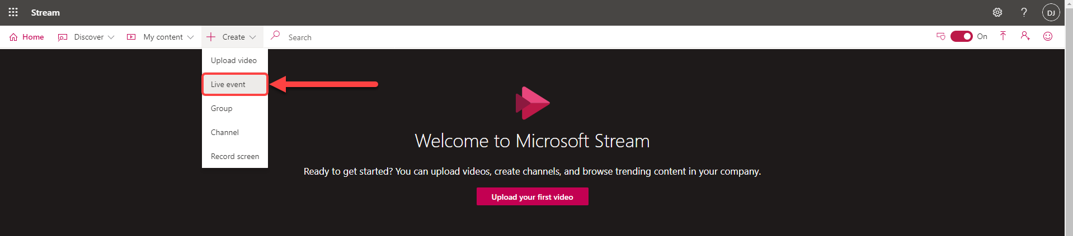Click the Stream app title
This screenshot has width=1073, height=236.
(x=45, y=12)
